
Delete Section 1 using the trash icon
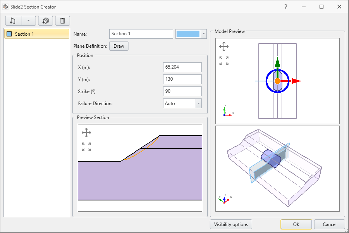(62, 21)
